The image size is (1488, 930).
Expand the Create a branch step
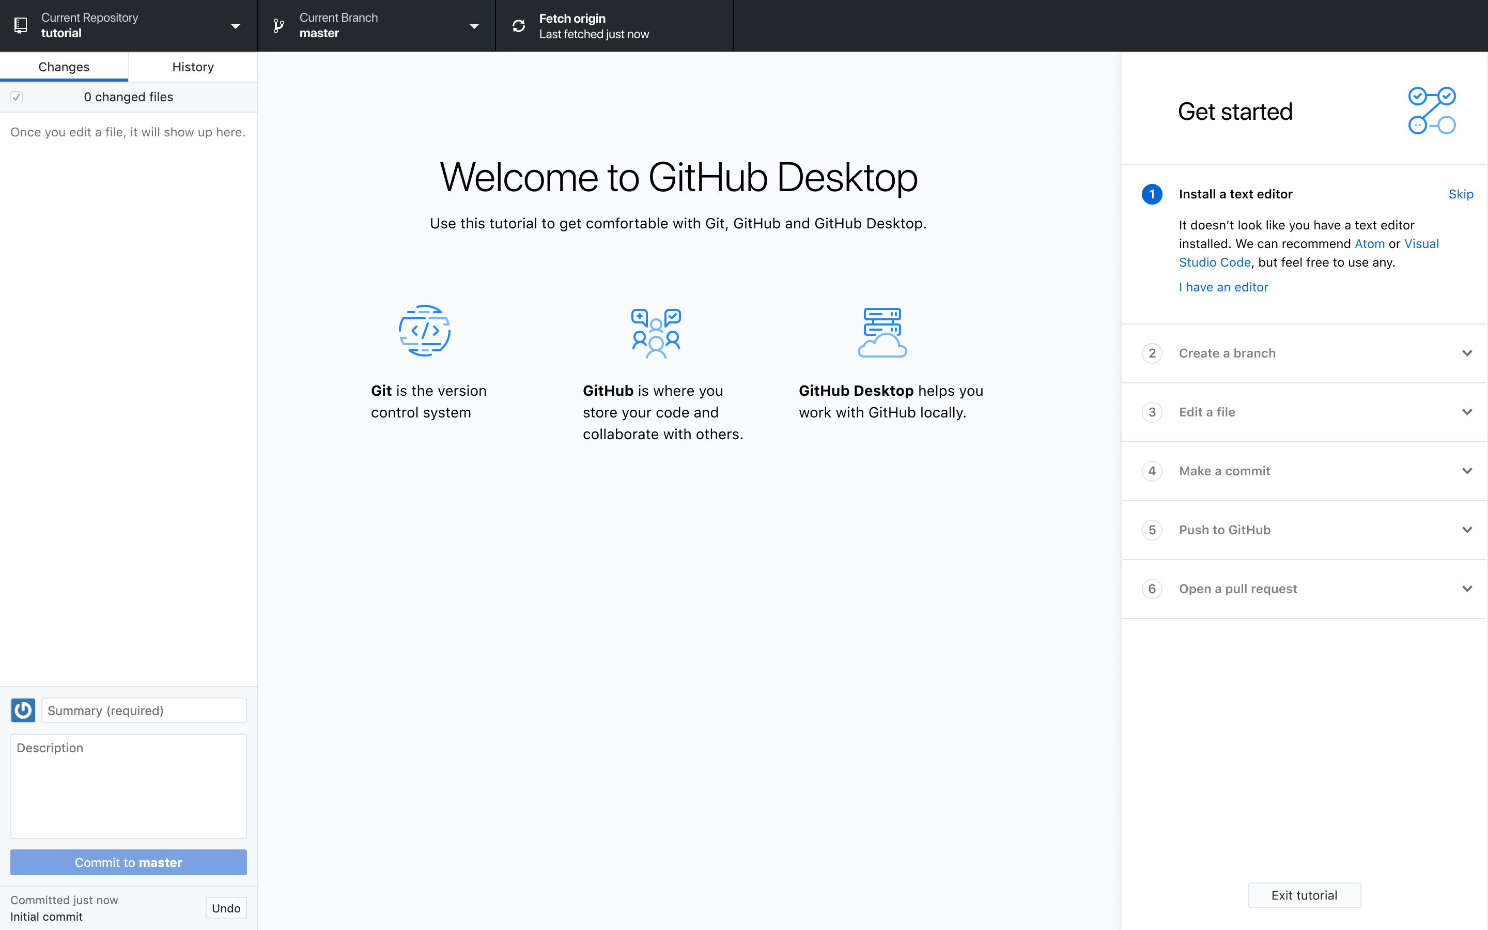pyautogui.click(x=1304, y=352)
